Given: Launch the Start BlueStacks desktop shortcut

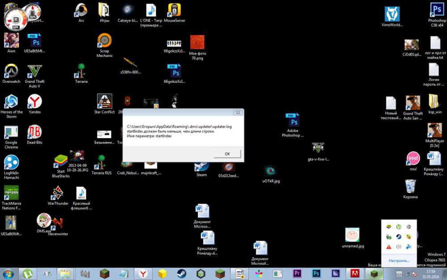Looking at the screenshot, I should click(61, 166).
